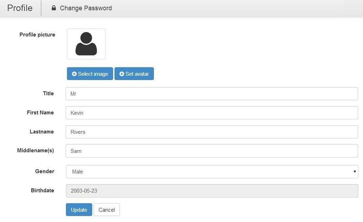Focus the Lastname field with Rivers
Screen dimensions: 363x222
point(212,132)
